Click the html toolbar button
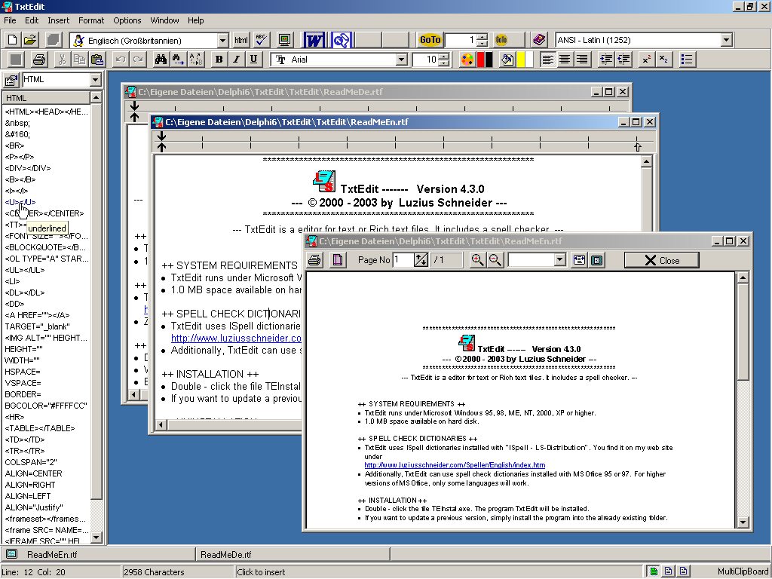 (x=241, y=40)
